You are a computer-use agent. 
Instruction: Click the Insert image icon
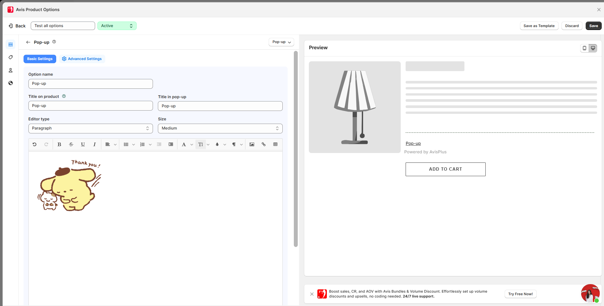click(x=252, y=145)
